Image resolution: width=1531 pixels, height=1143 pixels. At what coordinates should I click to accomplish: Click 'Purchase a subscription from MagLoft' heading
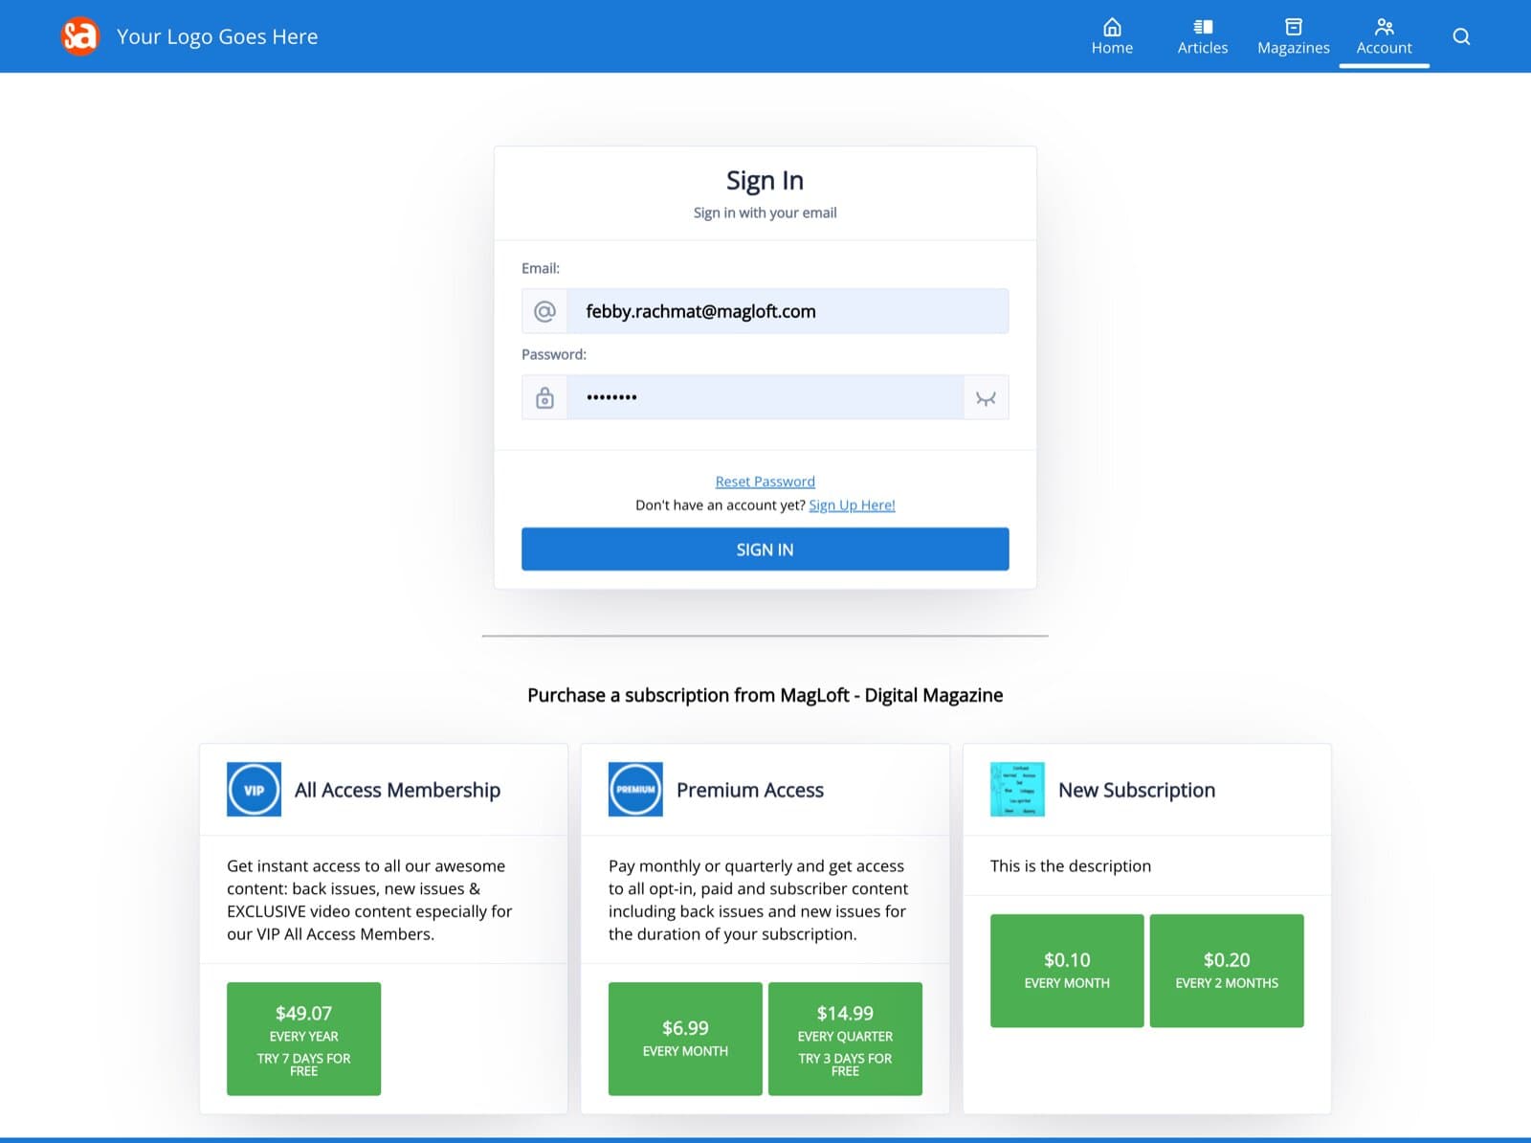click(765, 695)
